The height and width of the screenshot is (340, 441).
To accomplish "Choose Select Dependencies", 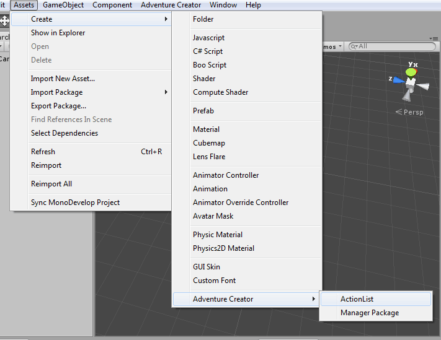I will 91,133.
